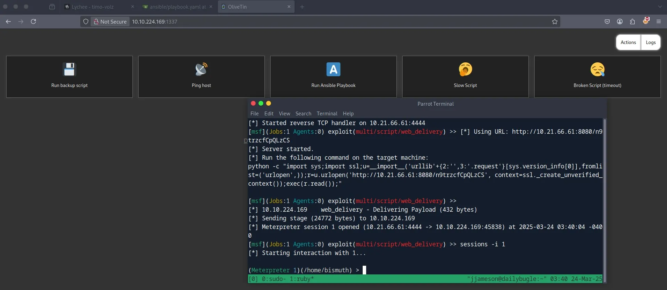Screen dimensions: 667x290
Task: Click the Not Secure lock indicator
Action: click(x=110, y=21)
